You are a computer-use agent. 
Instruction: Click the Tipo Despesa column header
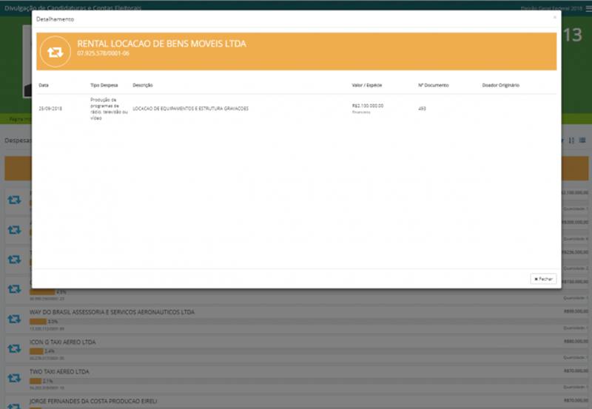pyautogui.click(x=104, y=85)
